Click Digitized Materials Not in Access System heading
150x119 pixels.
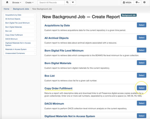point(70,116)
